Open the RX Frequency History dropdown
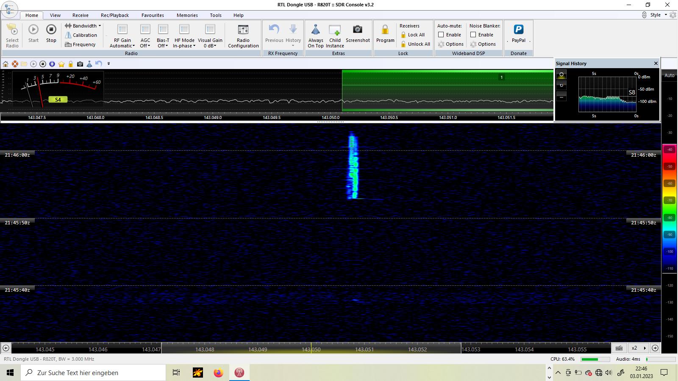 click(293, 35)
